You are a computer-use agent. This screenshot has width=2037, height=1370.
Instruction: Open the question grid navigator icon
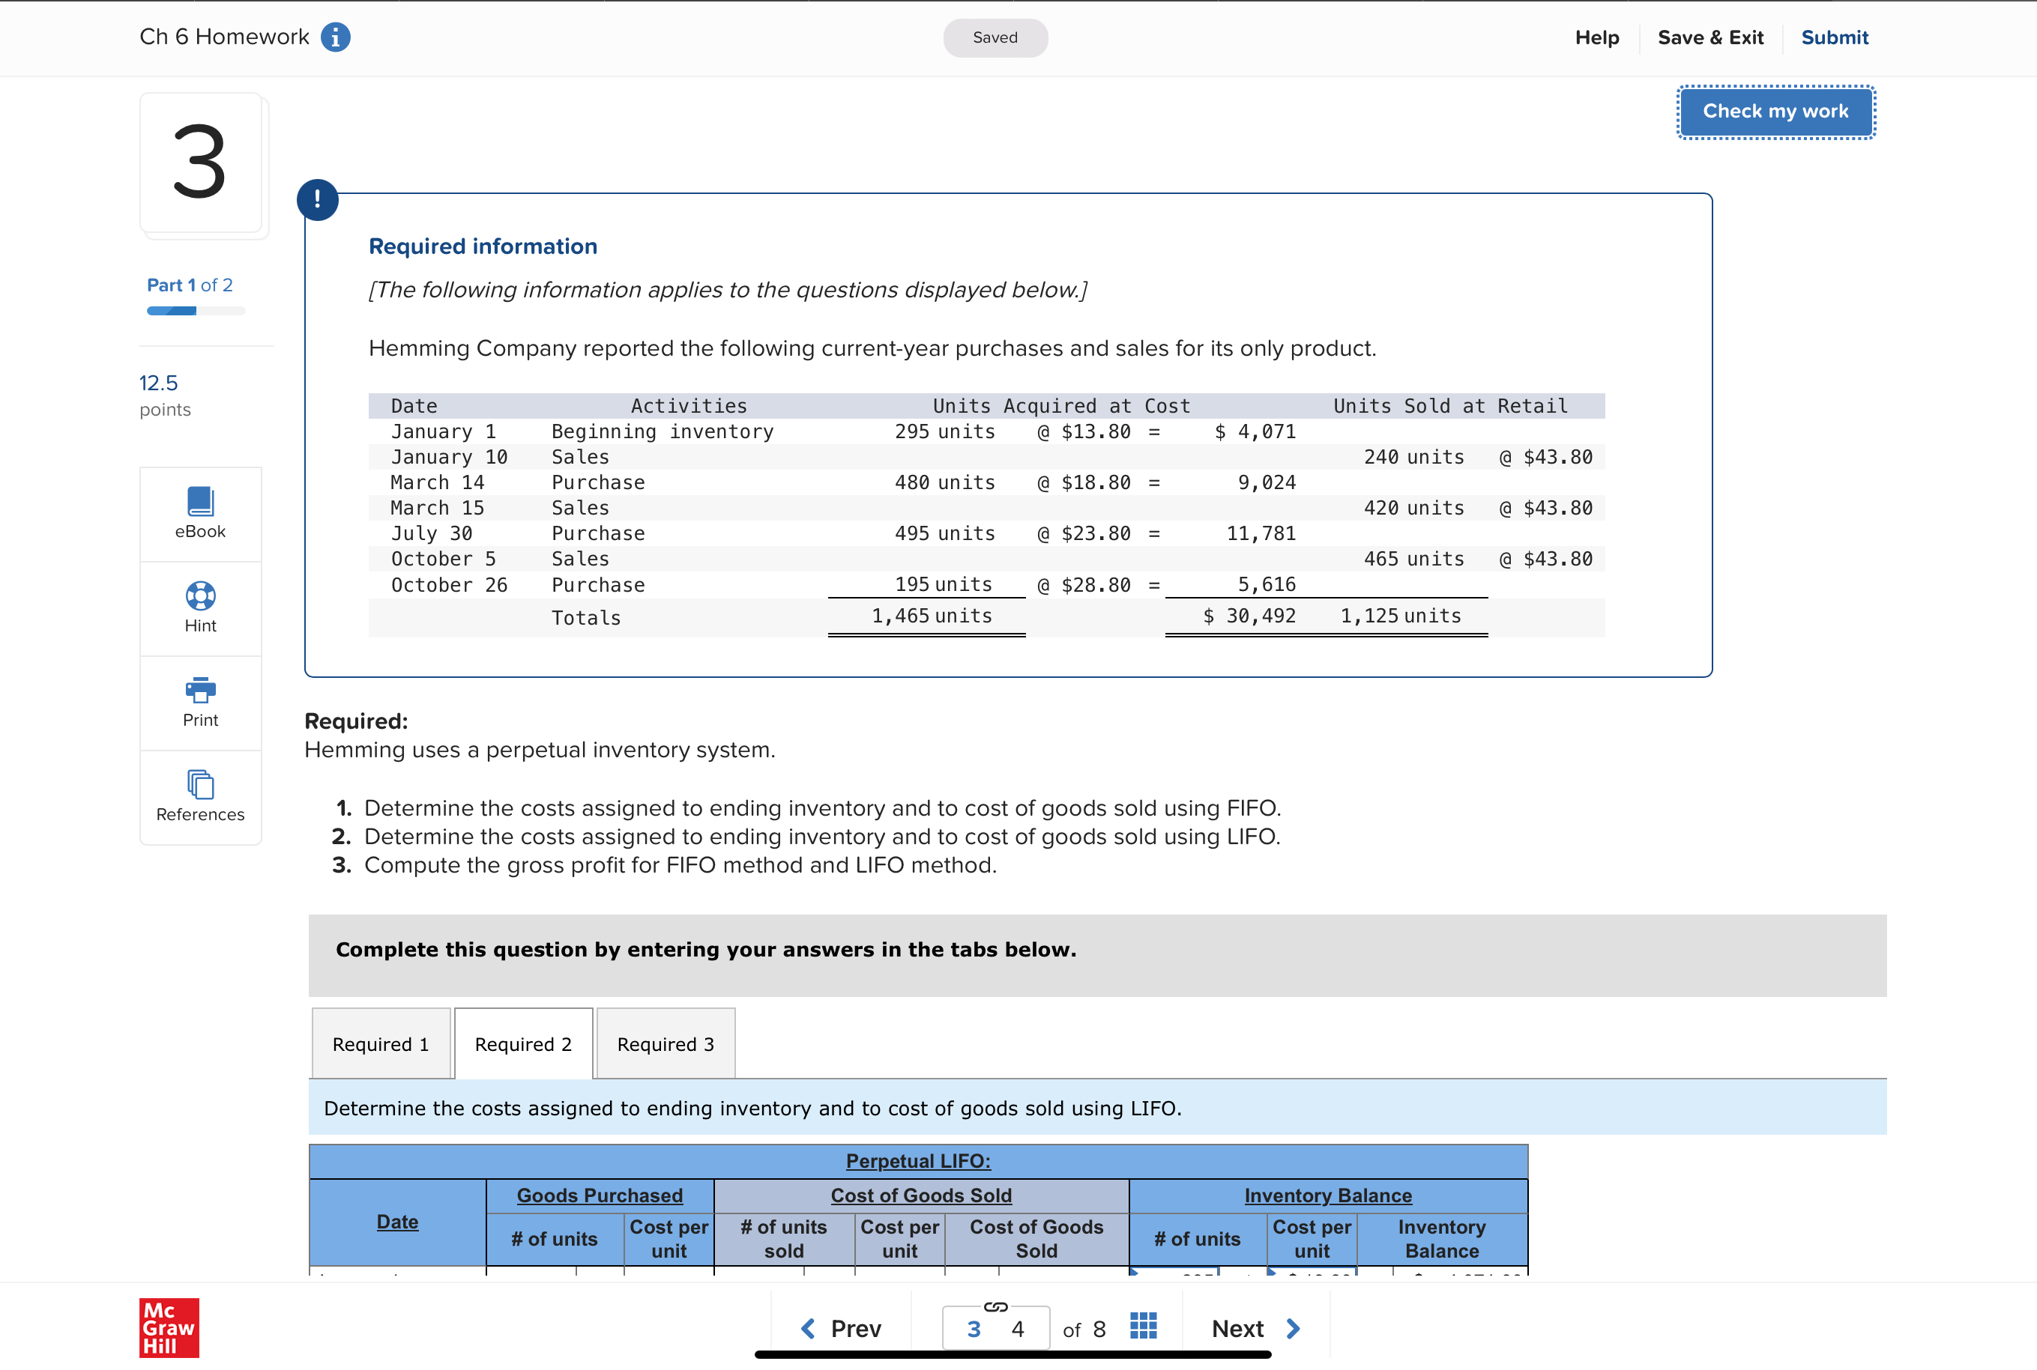[1143, 1327]
